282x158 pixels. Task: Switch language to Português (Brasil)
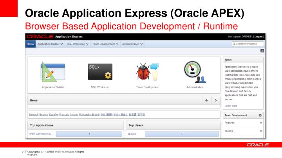point(89,114)
